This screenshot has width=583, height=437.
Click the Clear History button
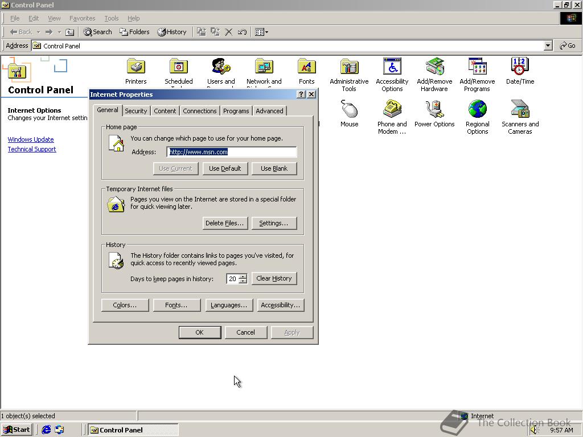point(274,278)
